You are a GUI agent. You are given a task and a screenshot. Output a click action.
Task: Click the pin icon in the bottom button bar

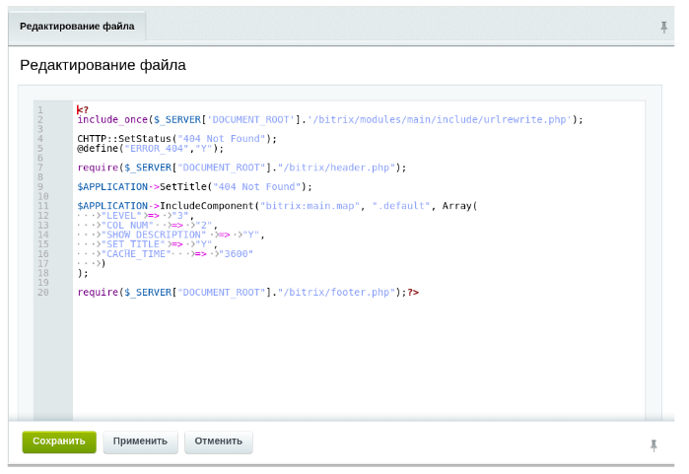click(x=653, y=445)
